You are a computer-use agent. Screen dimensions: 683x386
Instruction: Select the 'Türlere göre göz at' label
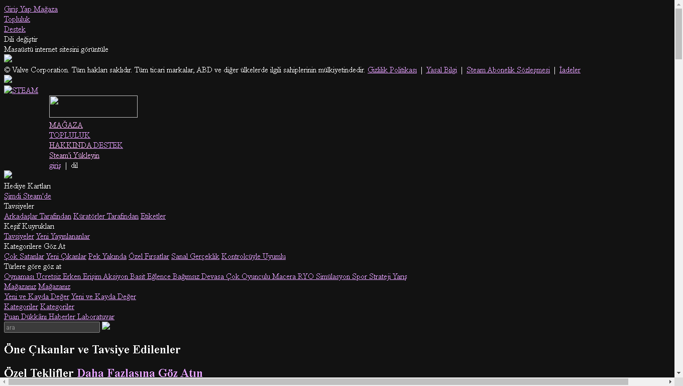click(x=33, y=266)
